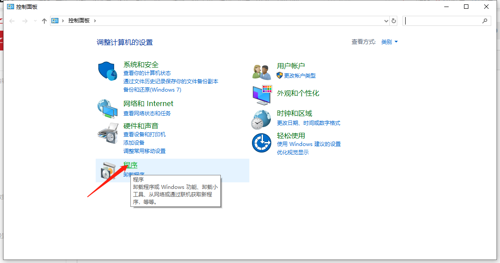Open the recent locations dropdown arrow
The image size is (500, 263).
pos(35,21)
